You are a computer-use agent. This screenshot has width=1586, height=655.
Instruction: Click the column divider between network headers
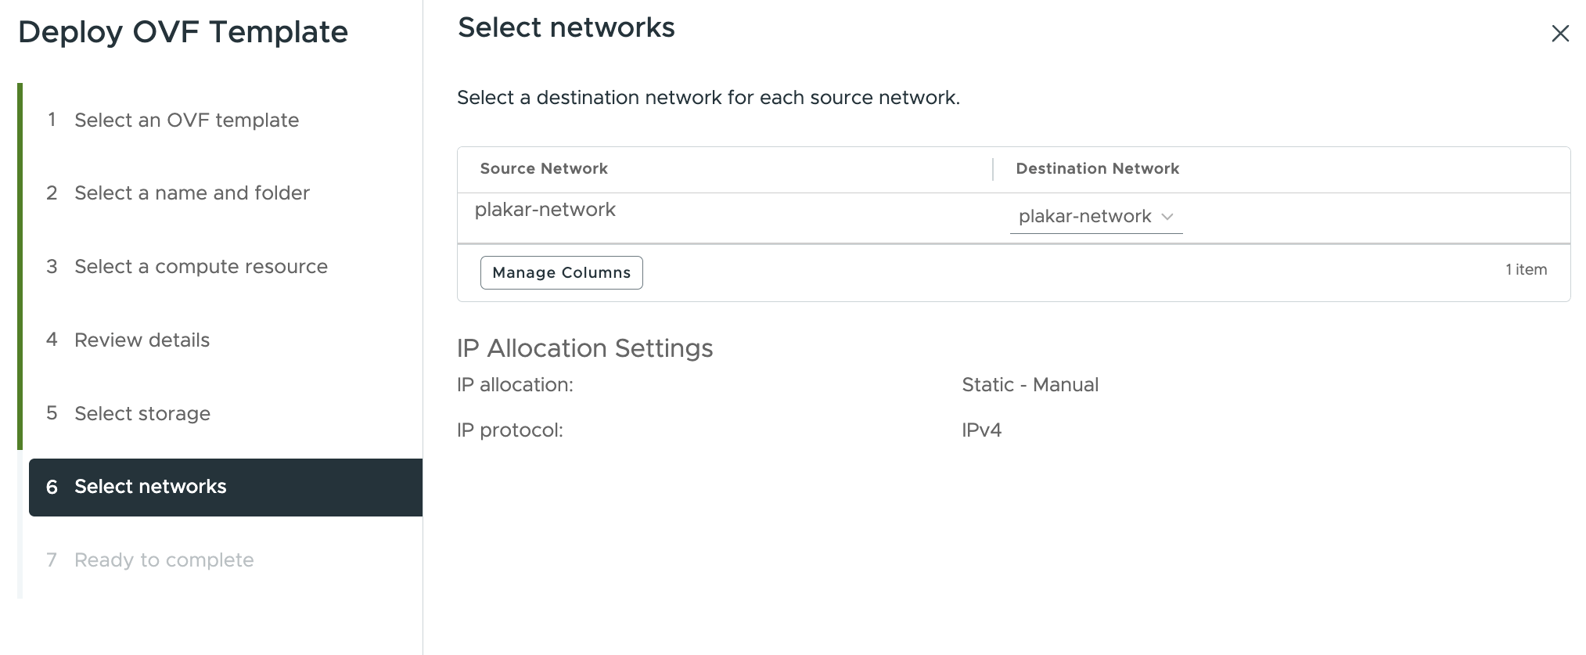pos(993,169)
